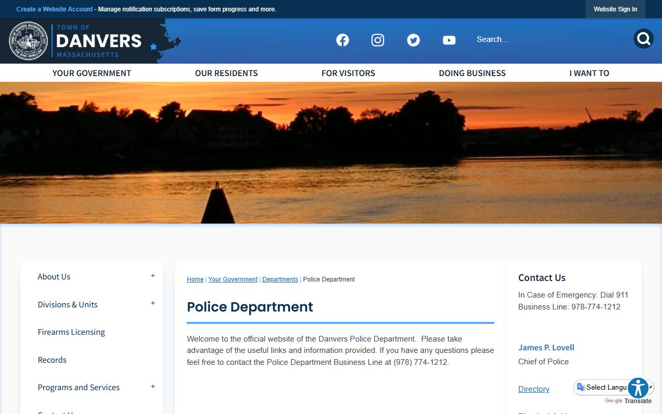
Task: Open the Directory link
Action: click(x=534, y=389)
